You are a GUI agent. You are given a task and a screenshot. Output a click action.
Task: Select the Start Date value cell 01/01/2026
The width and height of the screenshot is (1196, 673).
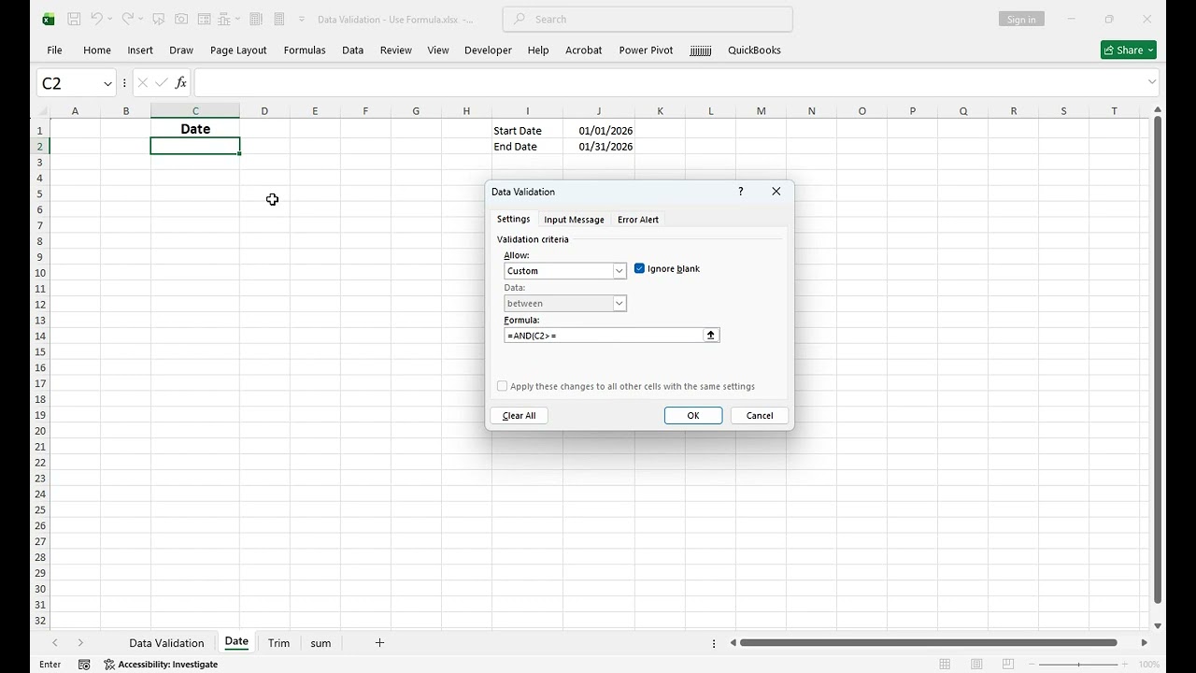(x=599, y=131)
